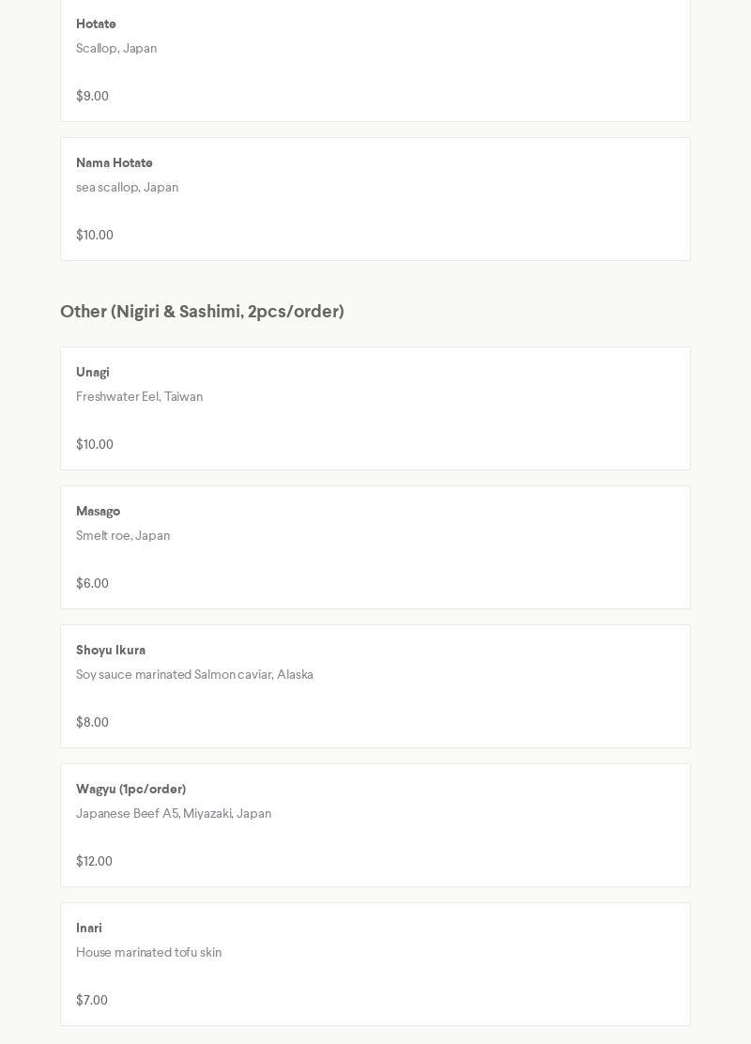Click the Inari item name

point(89,929)
